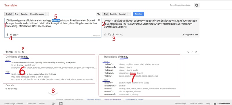Click Send feedback button
Viewport: 232px width, 105px height.
(222, 104)
